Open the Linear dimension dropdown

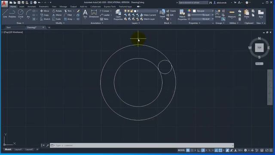(x=111, y=11)
